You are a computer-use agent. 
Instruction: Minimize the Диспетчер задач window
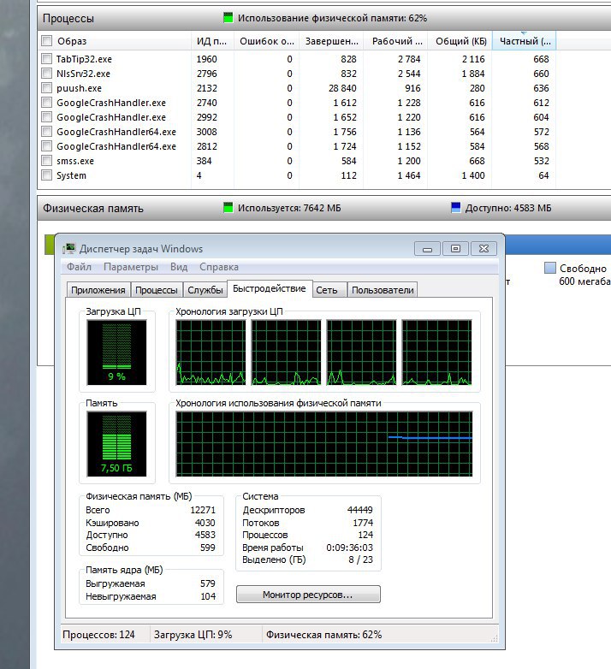click(x=428, y=249)
